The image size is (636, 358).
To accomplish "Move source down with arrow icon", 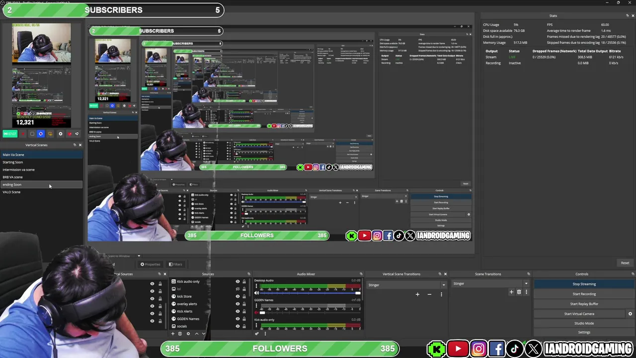I will pos(203,334).
